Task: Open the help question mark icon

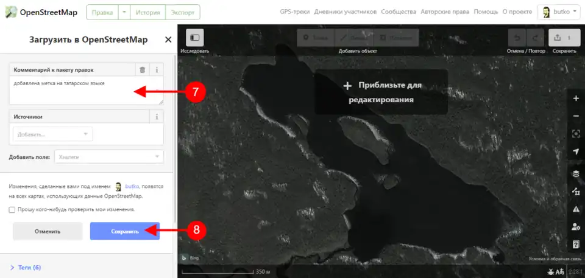Action: click(576, 245)
